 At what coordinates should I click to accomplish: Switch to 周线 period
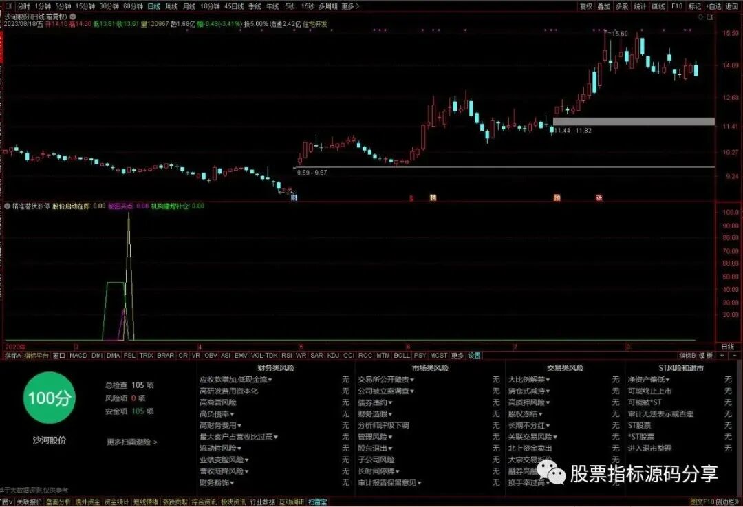[171, 7]
